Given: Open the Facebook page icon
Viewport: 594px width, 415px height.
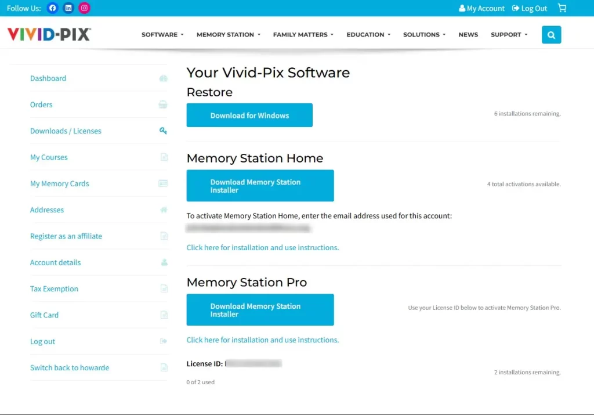Looking at the screenshot, I should point(53,8).
